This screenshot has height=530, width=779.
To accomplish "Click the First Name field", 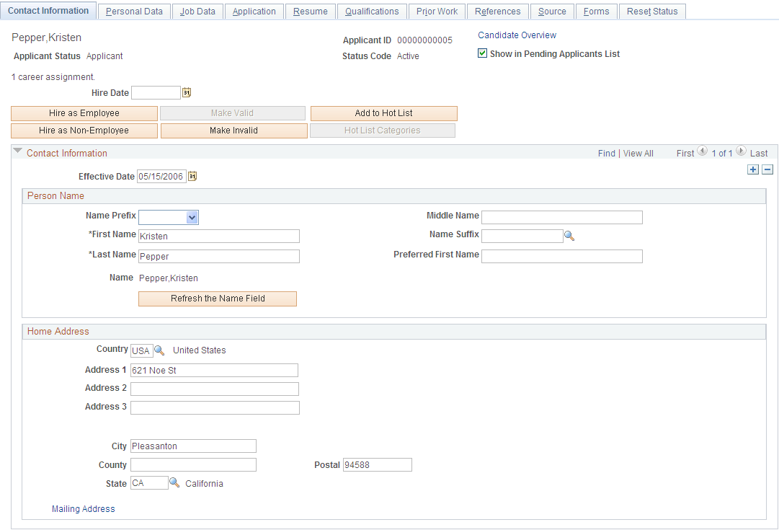I will [x=219, y=237].
